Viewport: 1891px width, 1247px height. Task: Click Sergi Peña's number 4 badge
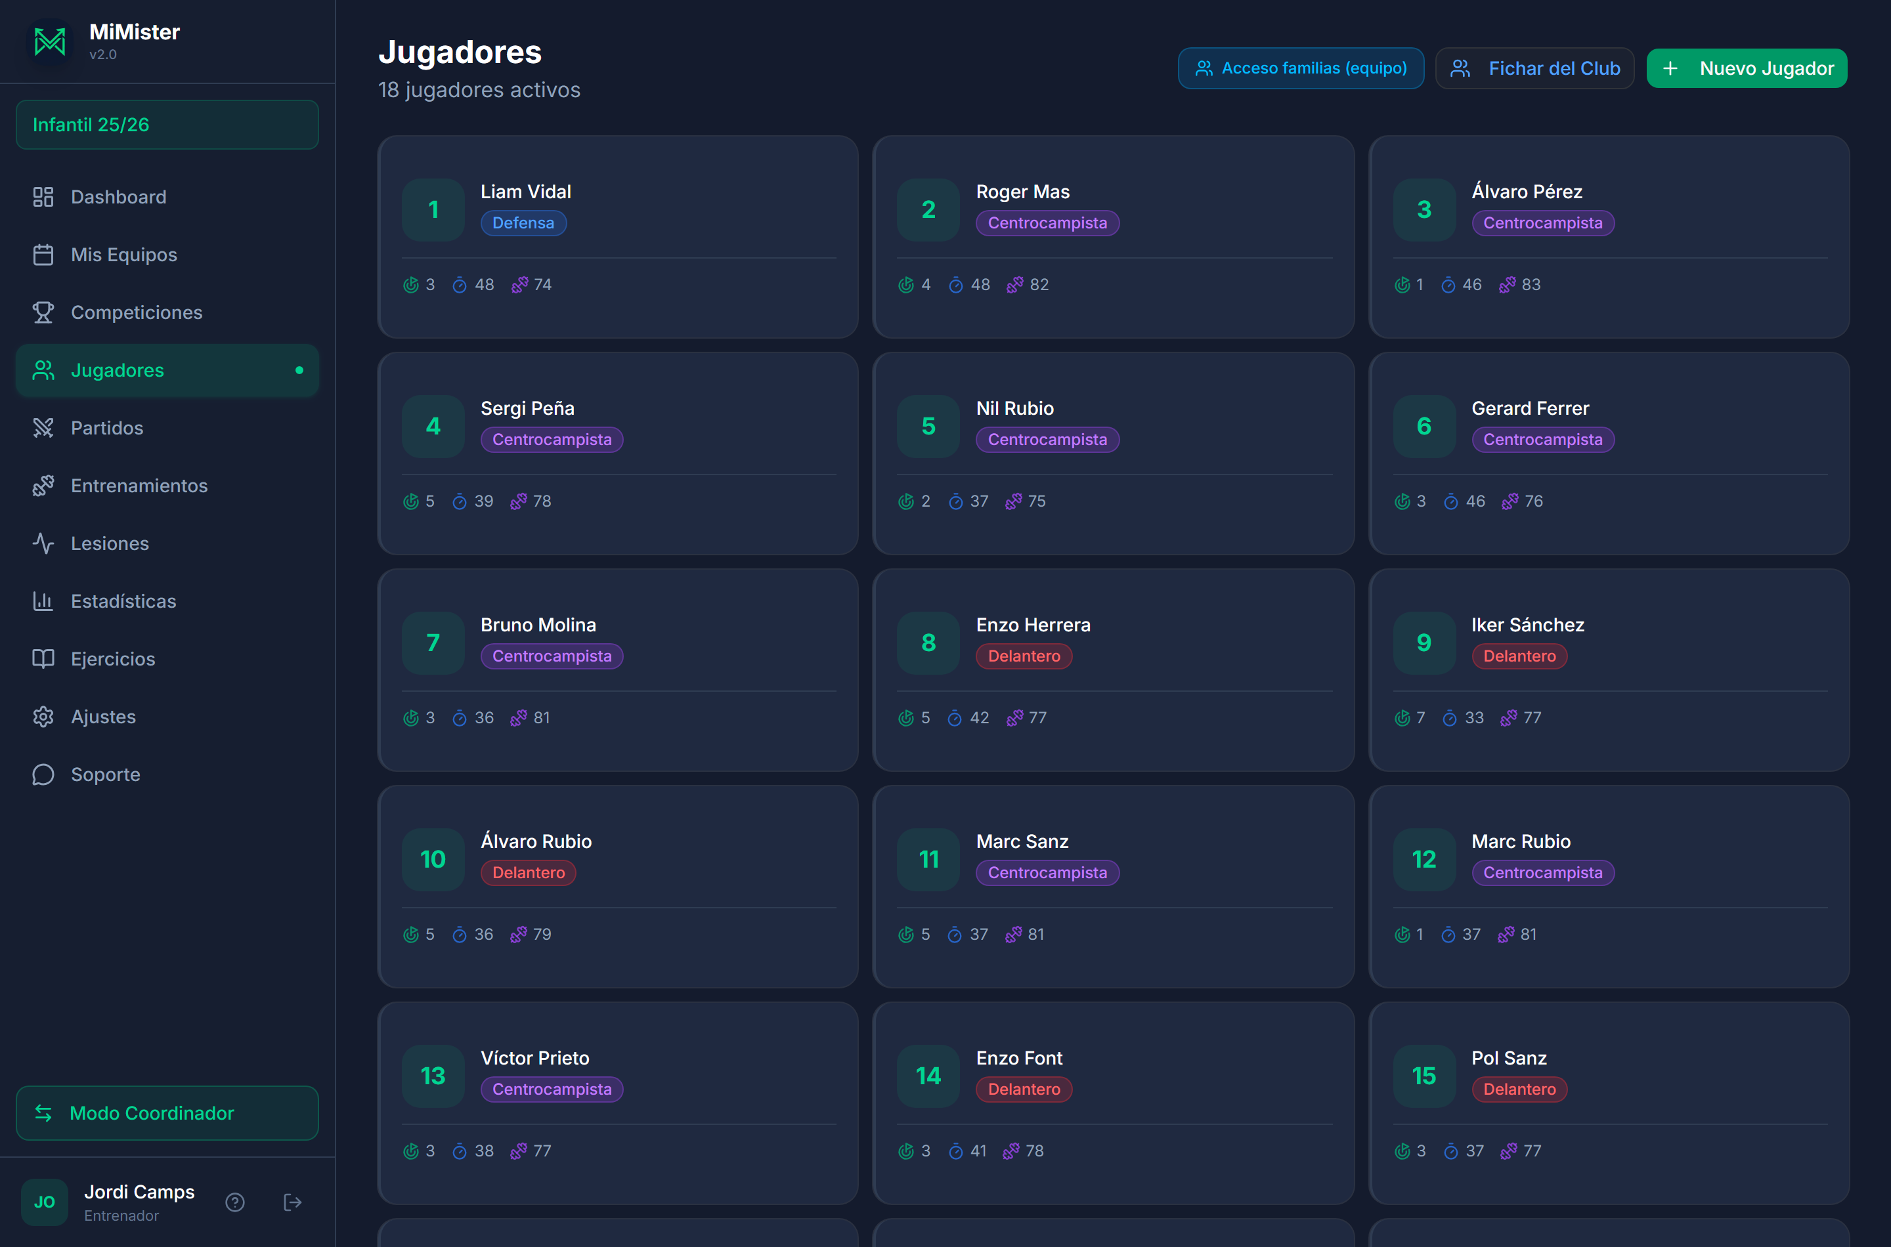pyautogui.click(x=433, y=426)
